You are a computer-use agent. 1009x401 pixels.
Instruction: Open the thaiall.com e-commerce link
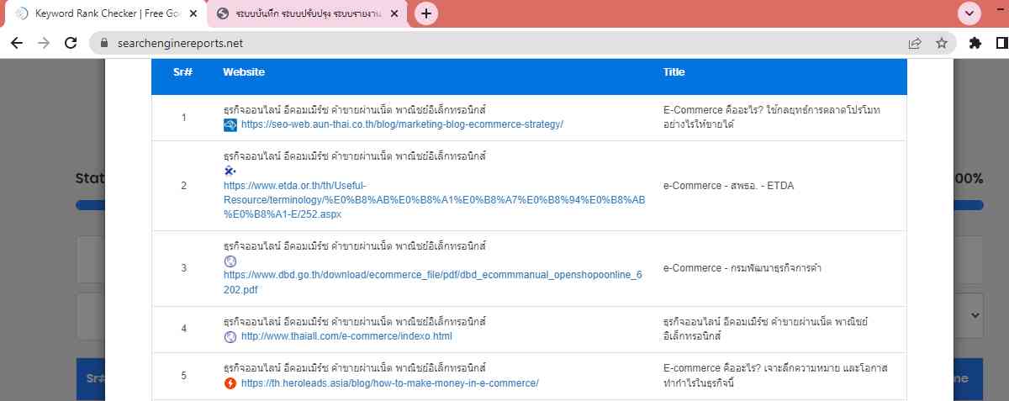click(x=346, y=336)
